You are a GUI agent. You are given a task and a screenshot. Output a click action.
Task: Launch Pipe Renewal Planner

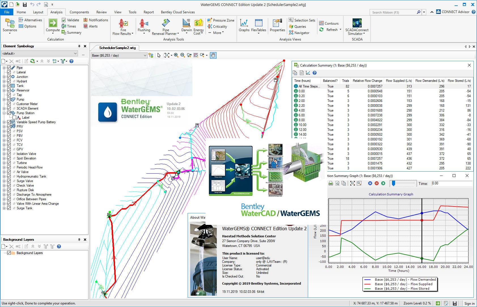point(166,27)
